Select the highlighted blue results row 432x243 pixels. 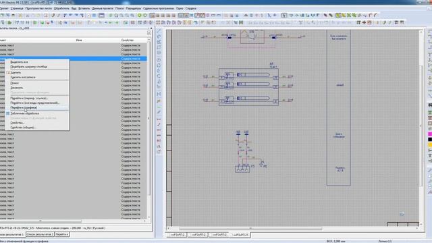click(74, 59)
